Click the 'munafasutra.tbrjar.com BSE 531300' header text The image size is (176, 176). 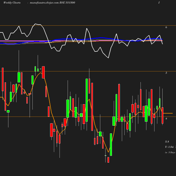[x=52, y=3]
